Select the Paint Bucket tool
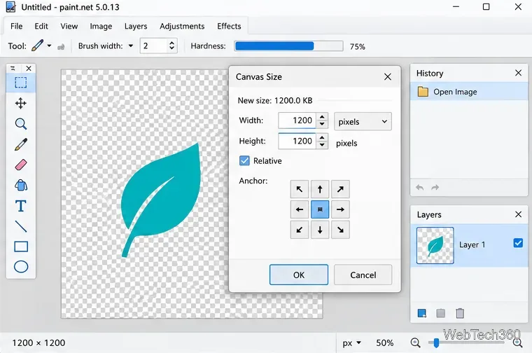The height and width of the screenshot is (353, 532). click(21, 186)
